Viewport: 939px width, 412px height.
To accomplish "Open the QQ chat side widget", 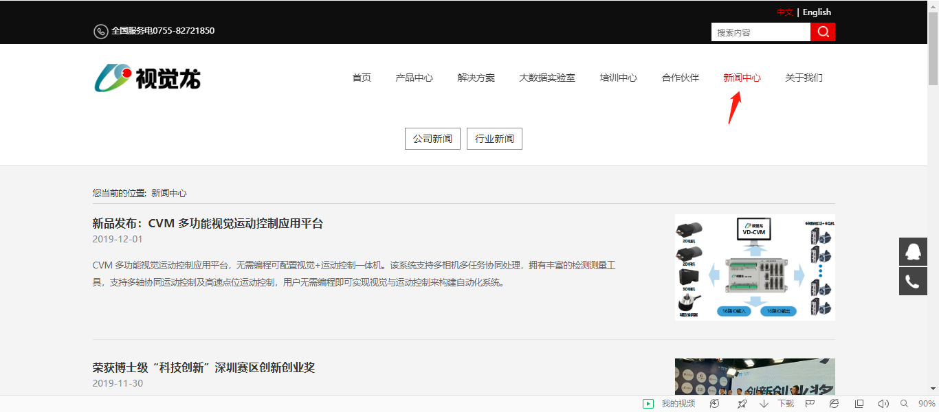I will click(x=913, y=252).
